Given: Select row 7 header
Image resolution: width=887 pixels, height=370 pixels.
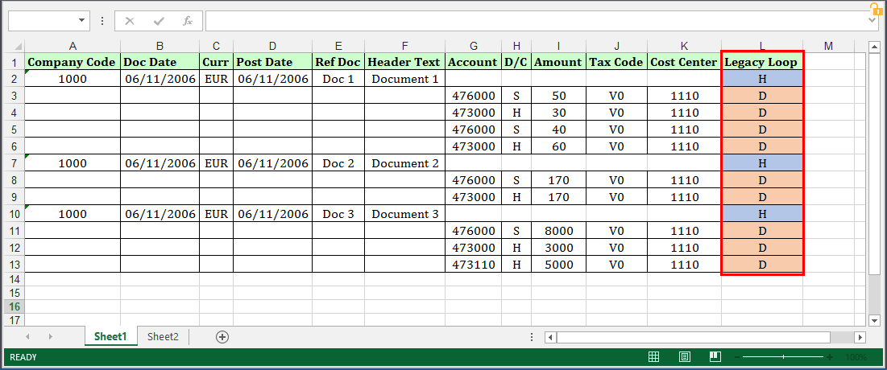Looking at the screenshot, I should [13, 163].
